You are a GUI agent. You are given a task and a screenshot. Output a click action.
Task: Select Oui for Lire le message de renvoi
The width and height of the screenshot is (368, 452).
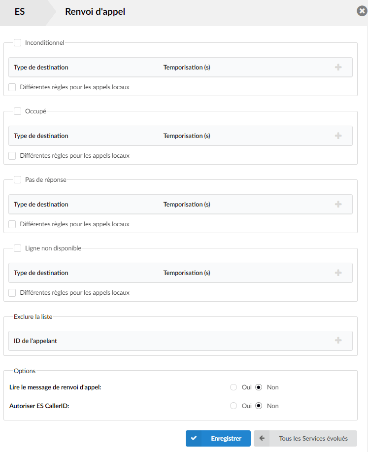tap(234, 387)
